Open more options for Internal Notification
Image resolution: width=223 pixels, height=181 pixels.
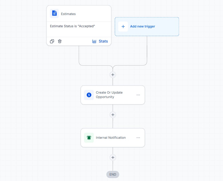[138, 138]
